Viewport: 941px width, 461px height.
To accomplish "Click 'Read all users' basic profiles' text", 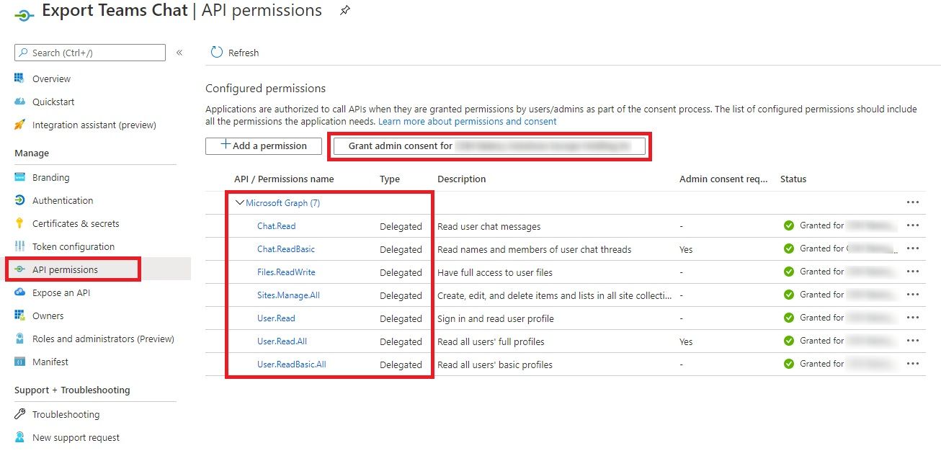I will 495,364.
